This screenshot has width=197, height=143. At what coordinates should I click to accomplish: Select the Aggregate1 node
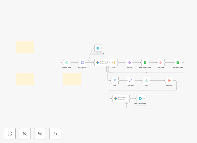(169, 81)
